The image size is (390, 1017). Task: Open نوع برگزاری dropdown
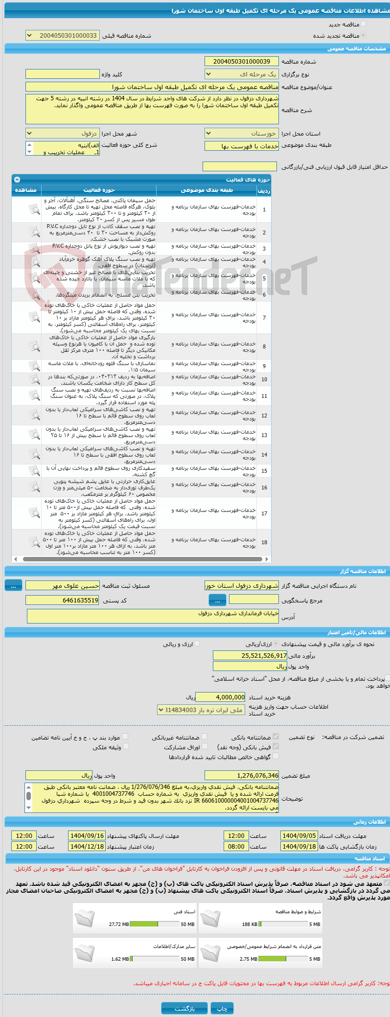(242, 74)
